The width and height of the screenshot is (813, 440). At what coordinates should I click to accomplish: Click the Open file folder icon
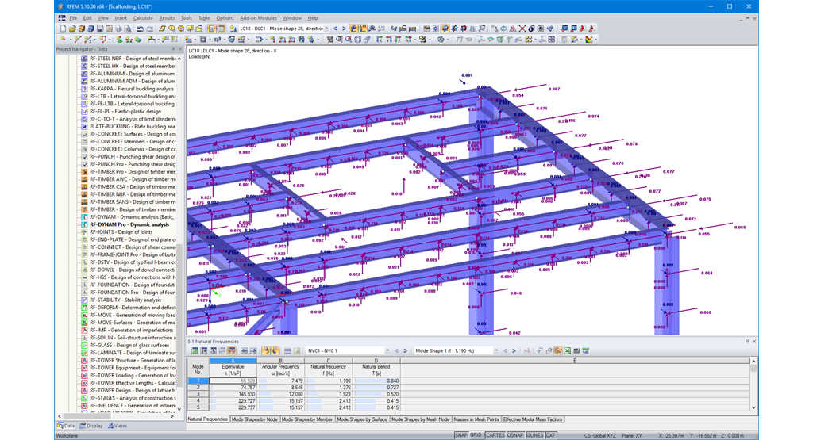72,29
